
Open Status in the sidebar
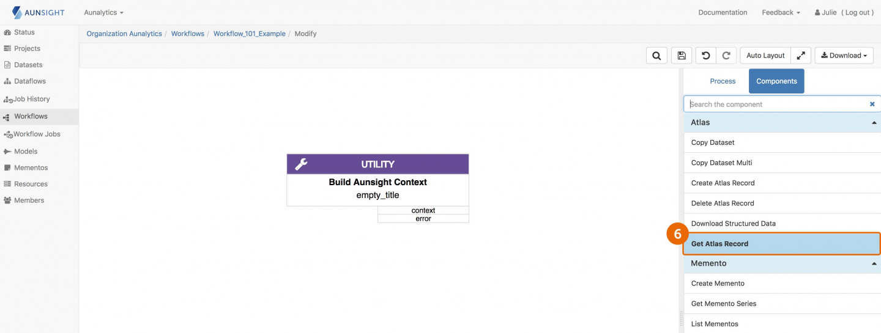point(24,32)
